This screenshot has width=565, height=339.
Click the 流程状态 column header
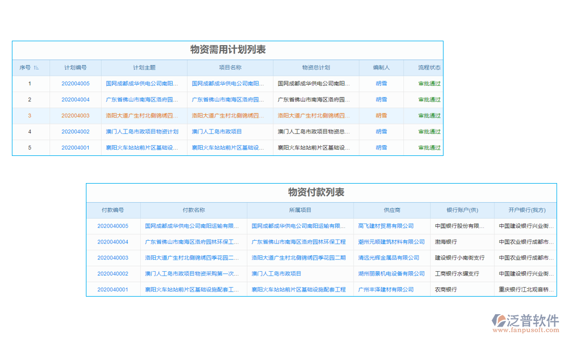(430, 67)
